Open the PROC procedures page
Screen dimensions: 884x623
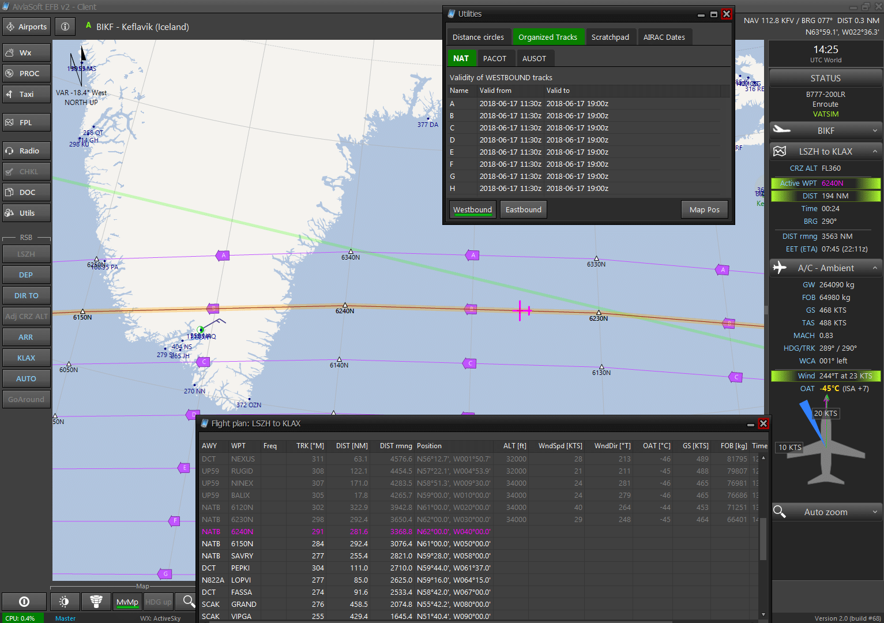click(x=26, y=73)
